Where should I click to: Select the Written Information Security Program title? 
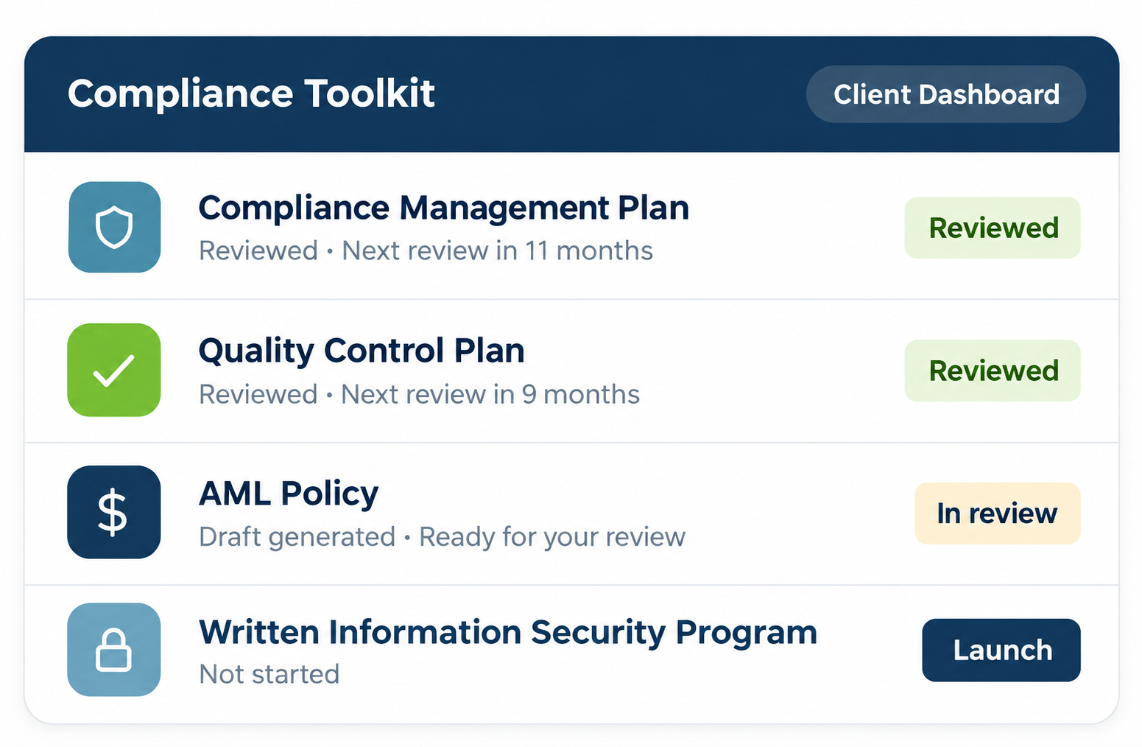coord(508,633)
